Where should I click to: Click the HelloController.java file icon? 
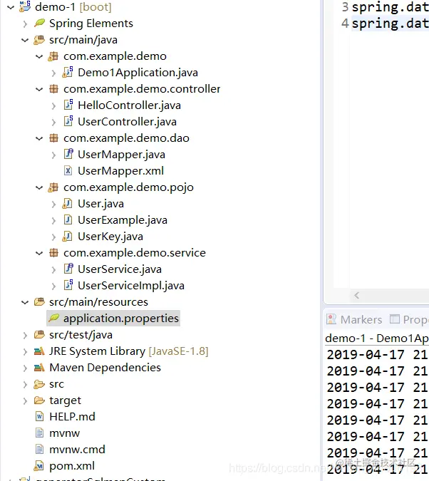point(68,105)
